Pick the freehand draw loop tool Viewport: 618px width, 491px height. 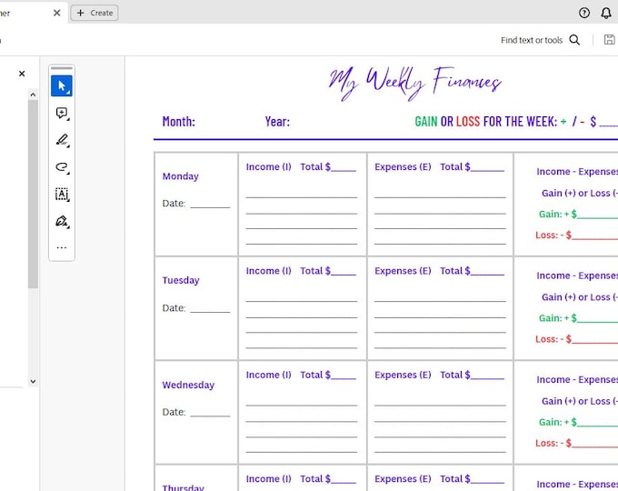pos(62,167)
